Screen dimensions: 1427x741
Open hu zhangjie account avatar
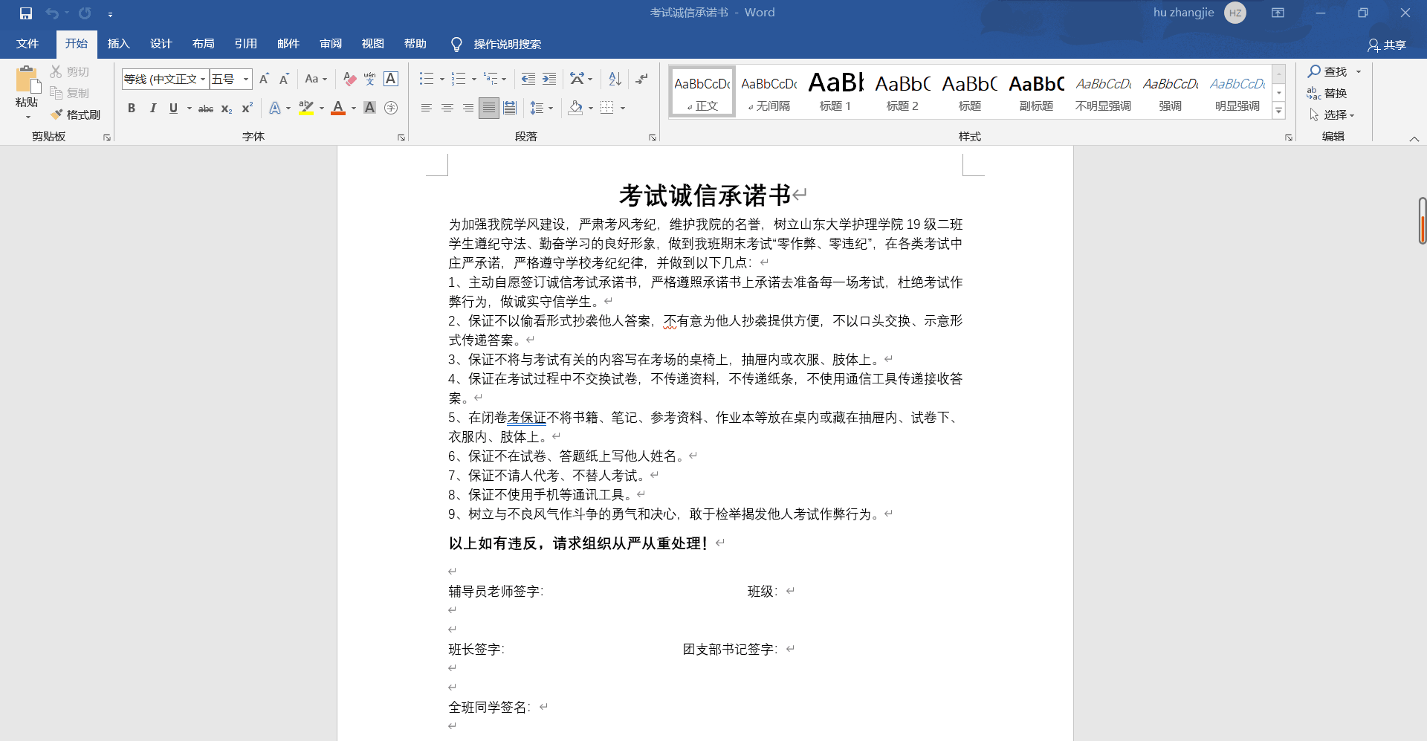click(x=1235, y=13)
